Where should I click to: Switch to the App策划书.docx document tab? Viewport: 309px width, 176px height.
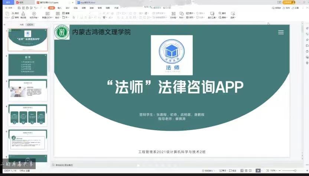(x=86, y=3)
